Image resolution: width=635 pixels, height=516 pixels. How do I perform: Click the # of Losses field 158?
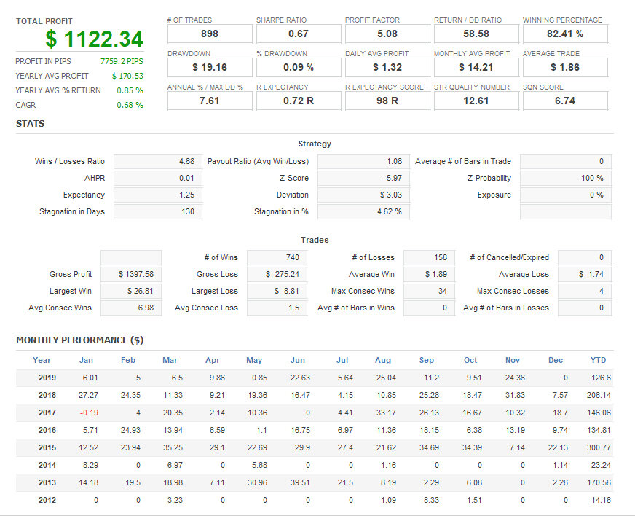(429, 257)
